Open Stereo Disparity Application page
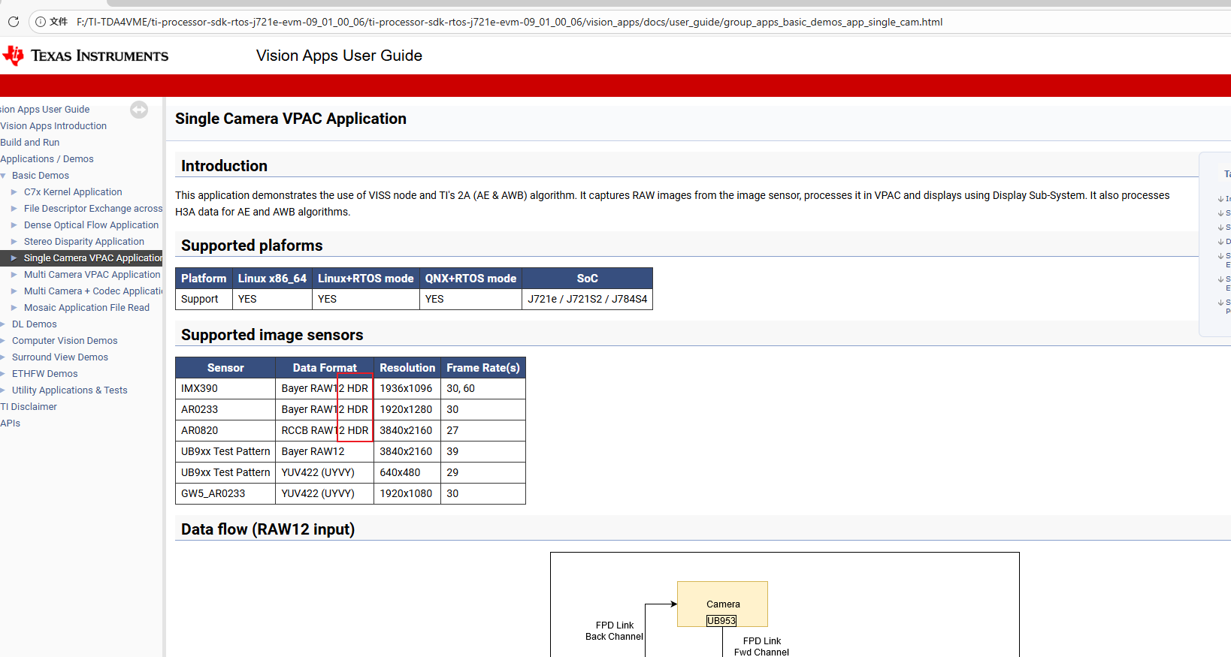The height and width of the screenshot is (657, 1231). (x=84, y=242)
